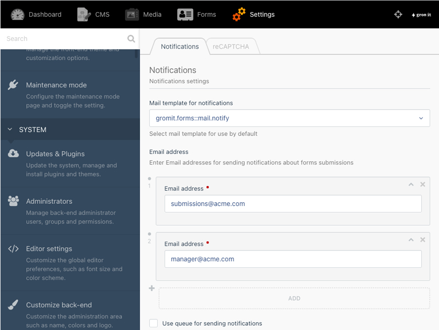Click the submissions@acme.com email field
The image size is (439, 330).
(x=293, y=204)
